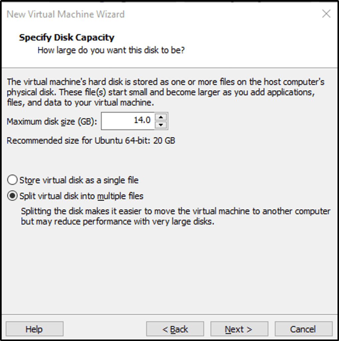
Task: Select the split into multiple files radio circle
Action: pyautogui.click(x=12, y=196)
